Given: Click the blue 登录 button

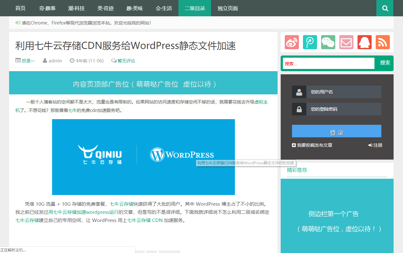Looking at the screenshot, I should [x=337, y=131].
